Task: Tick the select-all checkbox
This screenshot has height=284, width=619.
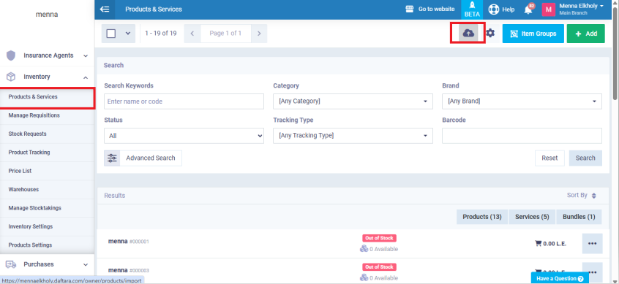Action: [x=111, y=34]
